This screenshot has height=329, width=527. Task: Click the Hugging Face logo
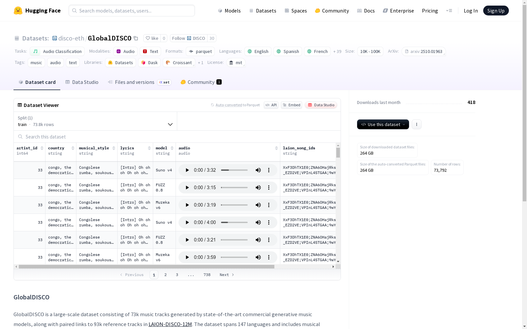tap(37, 11)
